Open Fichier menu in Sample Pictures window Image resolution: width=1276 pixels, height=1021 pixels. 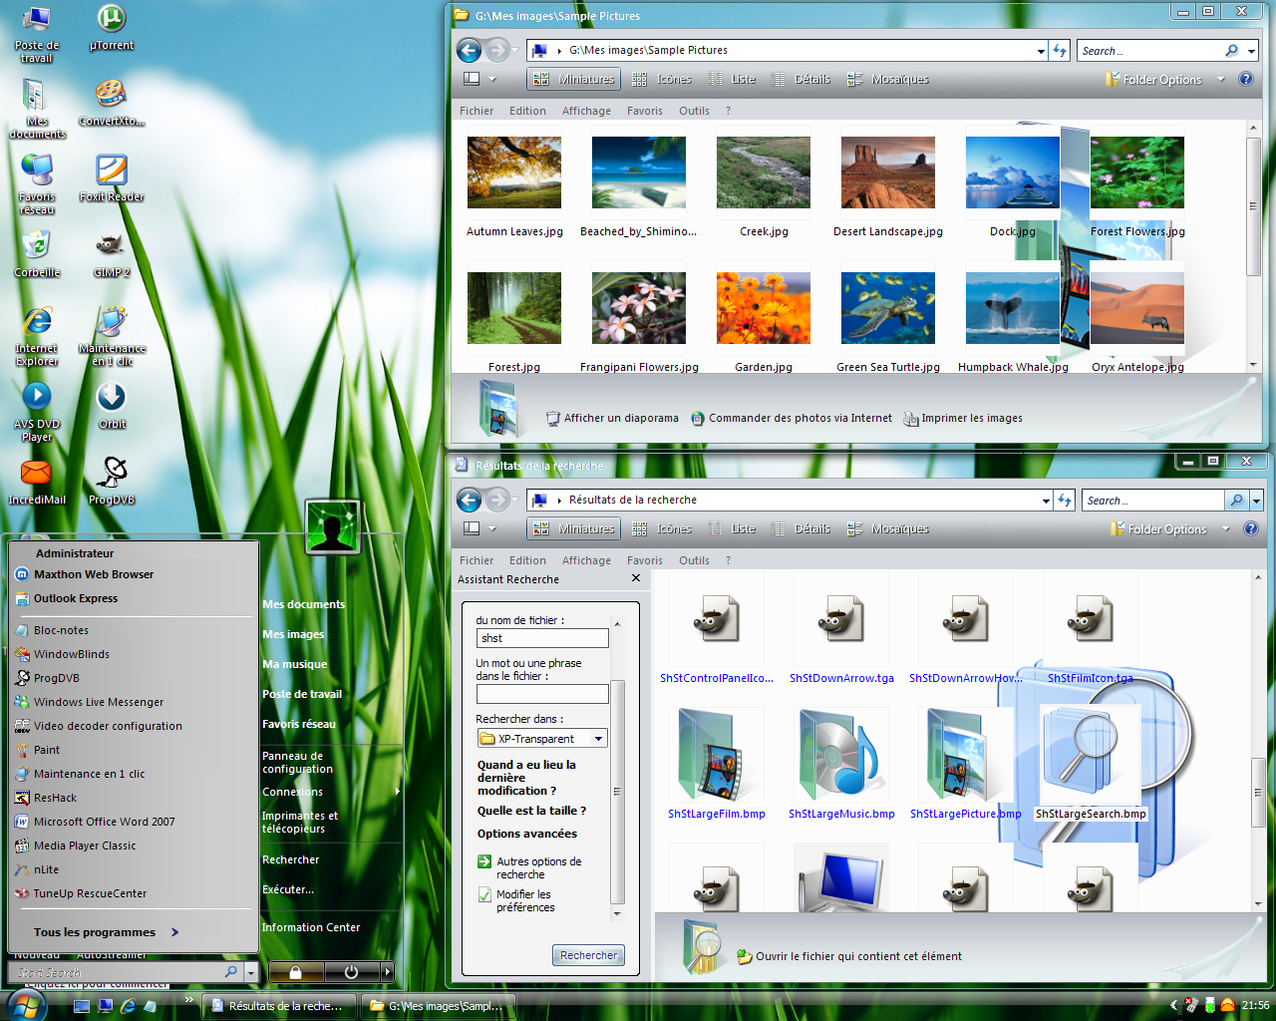477,111
